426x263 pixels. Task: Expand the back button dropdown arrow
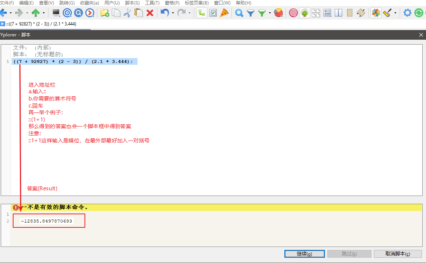pos(11,13)
